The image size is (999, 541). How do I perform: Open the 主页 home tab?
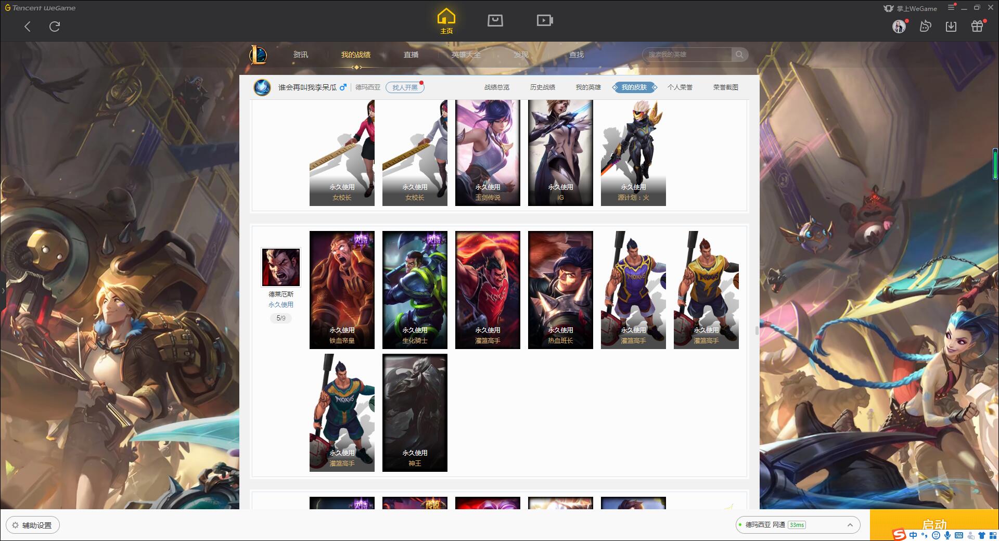click(446, 21)
